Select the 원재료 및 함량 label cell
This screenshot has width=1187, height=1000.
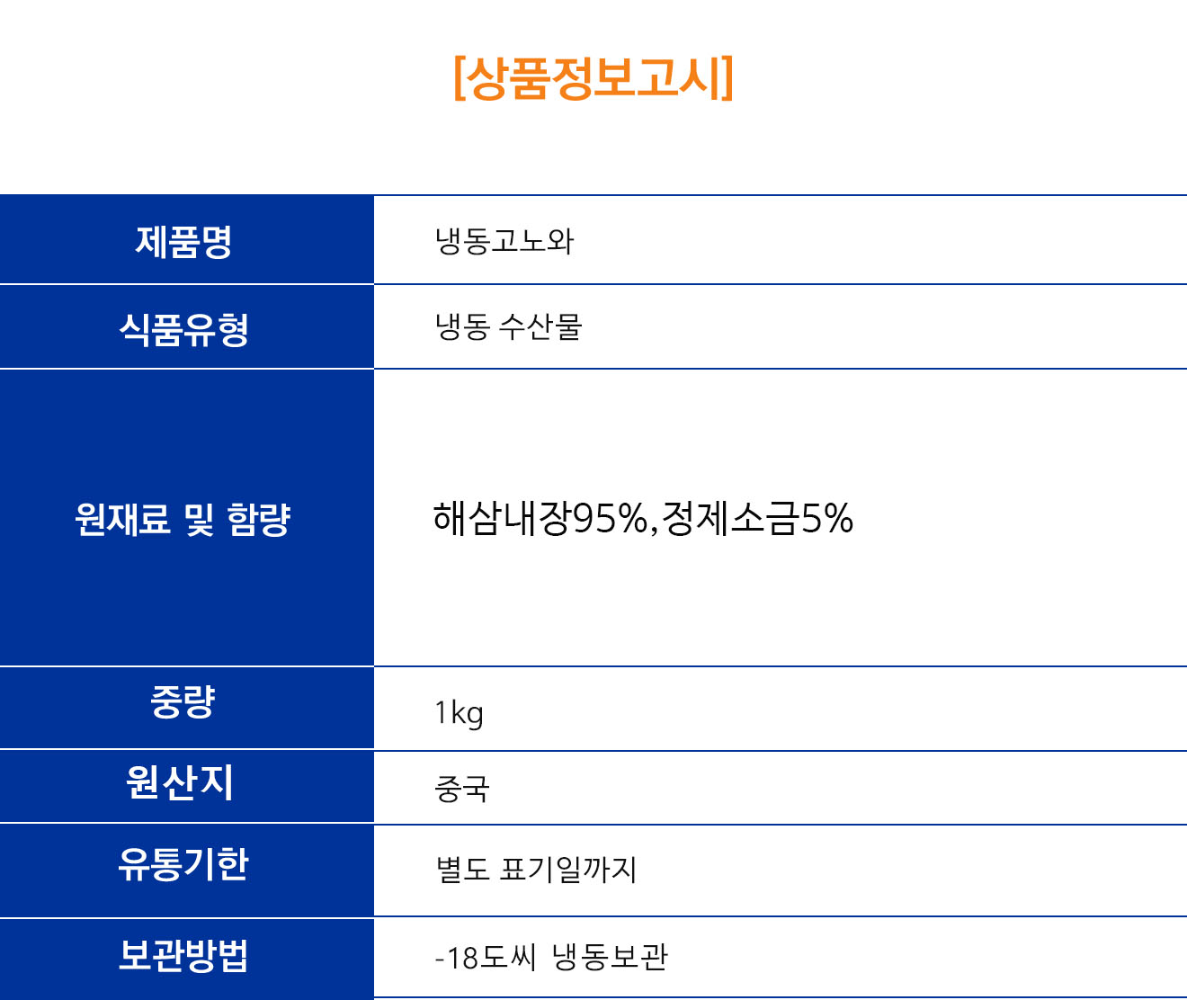(x=186, y=518)
